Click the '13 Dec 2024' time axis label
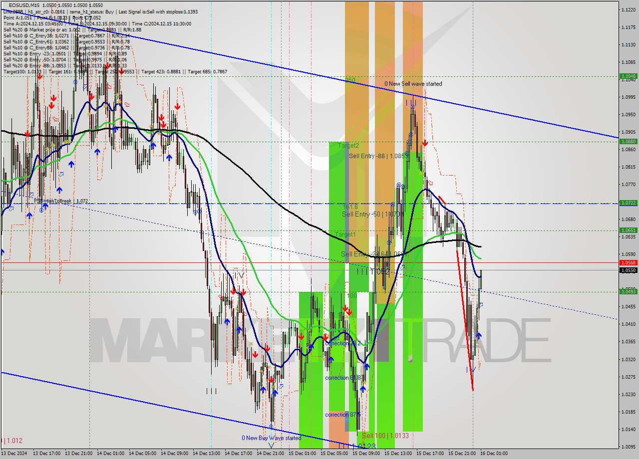639x459 pixels. click(x=14, y=454)
